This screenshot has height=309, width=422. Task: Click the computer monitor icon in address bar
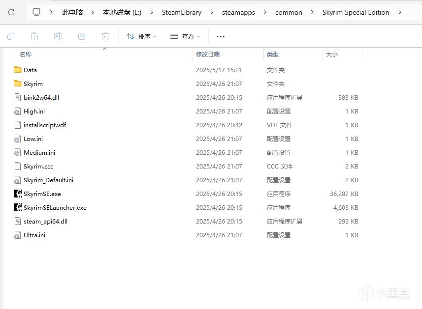point(36,12)
